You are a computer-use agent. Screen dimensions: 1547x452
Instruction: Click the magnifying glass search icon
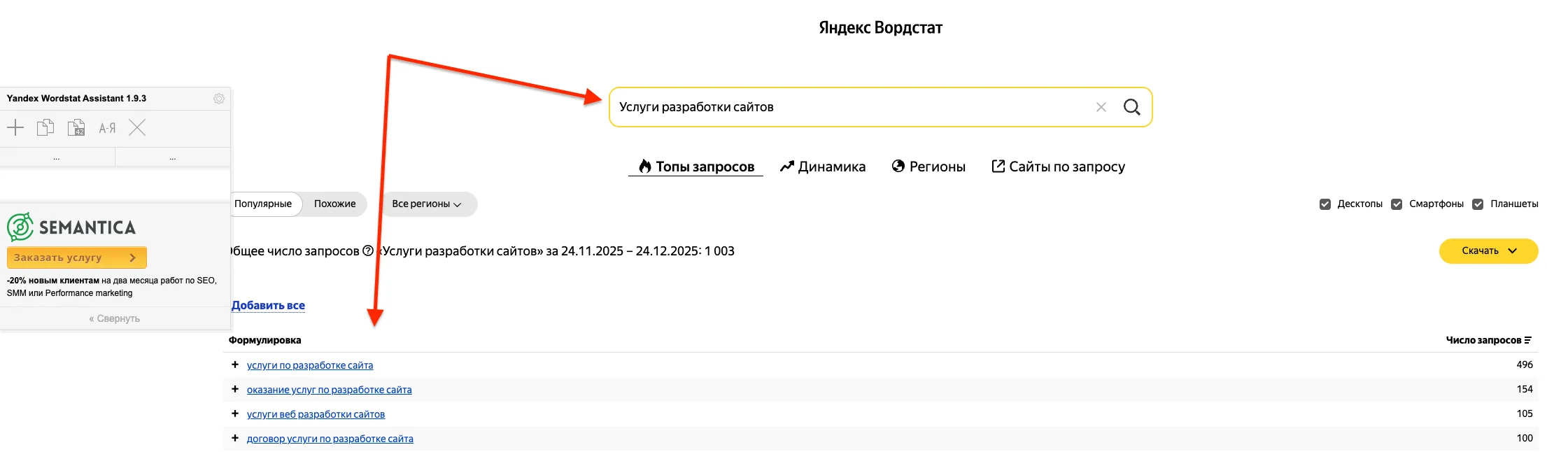point(1131,107)
